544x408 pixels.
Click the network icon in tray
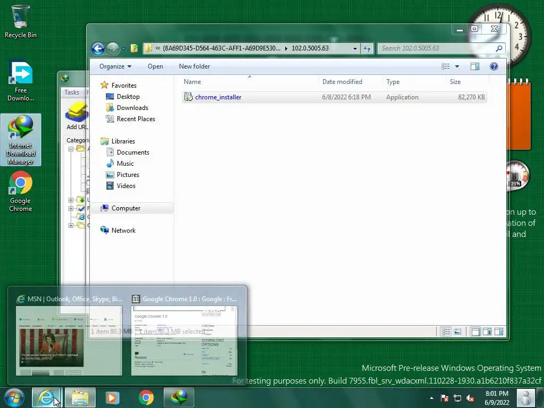(457, 398)
